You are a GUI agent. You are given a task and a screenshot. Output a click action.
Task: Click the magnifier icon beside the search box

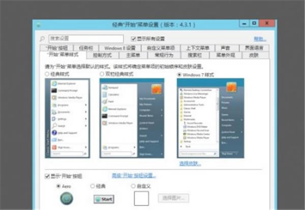(x=42, y=39)
